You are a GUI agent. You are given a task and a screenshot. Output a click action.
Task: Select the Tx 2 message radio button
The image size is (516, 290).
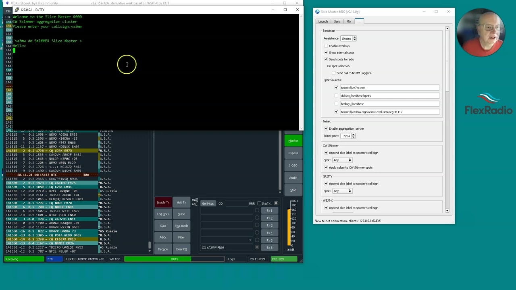(x=257, y=218)
